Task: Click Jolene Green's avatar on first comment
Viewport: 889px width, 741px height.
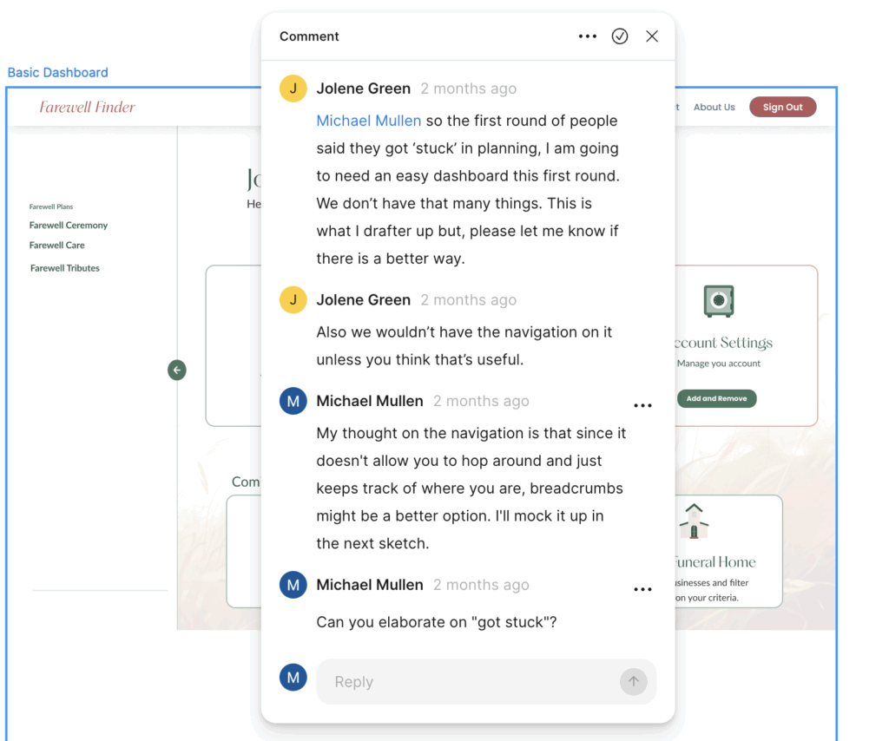Action: (293, 89)
